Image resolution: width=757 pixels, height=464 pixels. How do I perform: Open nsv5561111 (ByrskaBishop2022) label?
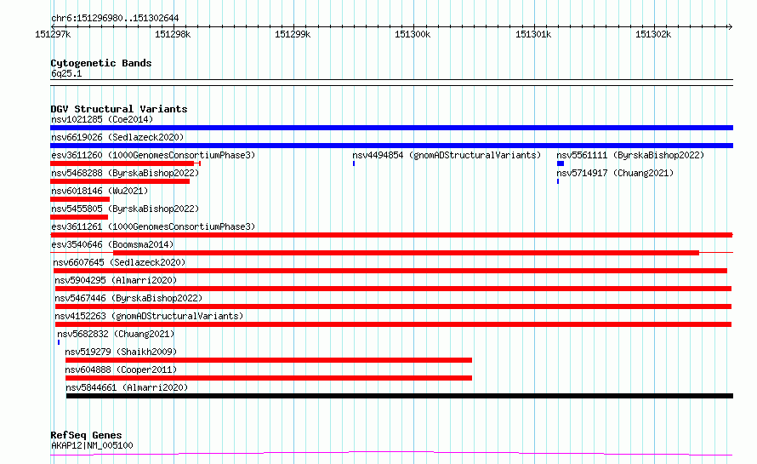point(630,155)
